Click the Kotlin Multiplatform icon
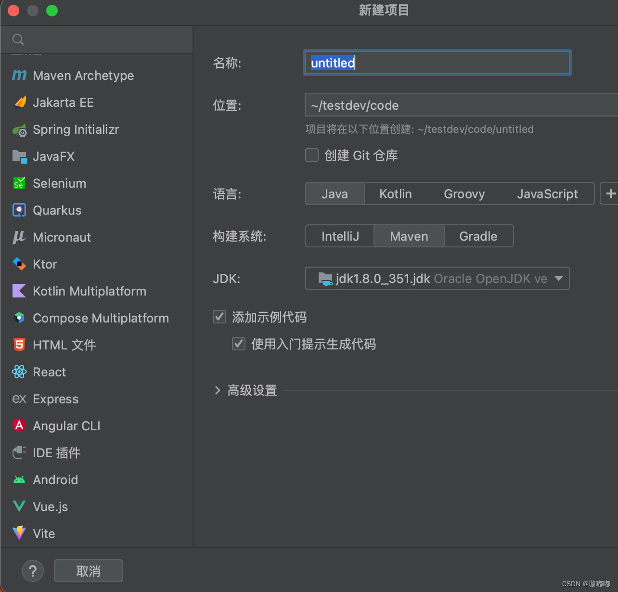Viewport: 618px width, 592px height. point(19,291)
